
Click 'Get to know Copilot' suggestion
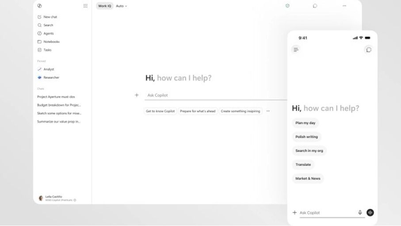(x=160, y=111)
